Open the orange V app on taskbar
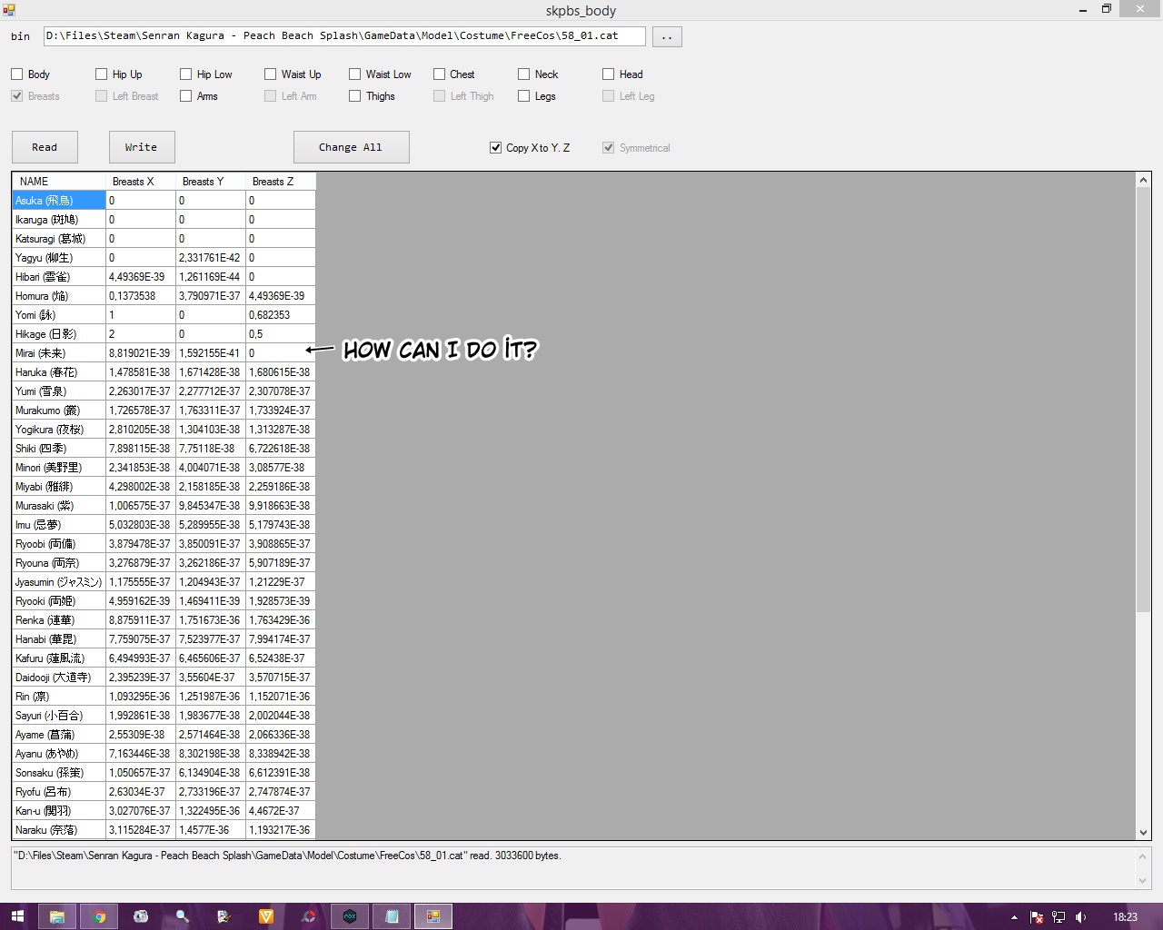The width and height of the screenshot is (1163, 930). click(x=266, y=916)
